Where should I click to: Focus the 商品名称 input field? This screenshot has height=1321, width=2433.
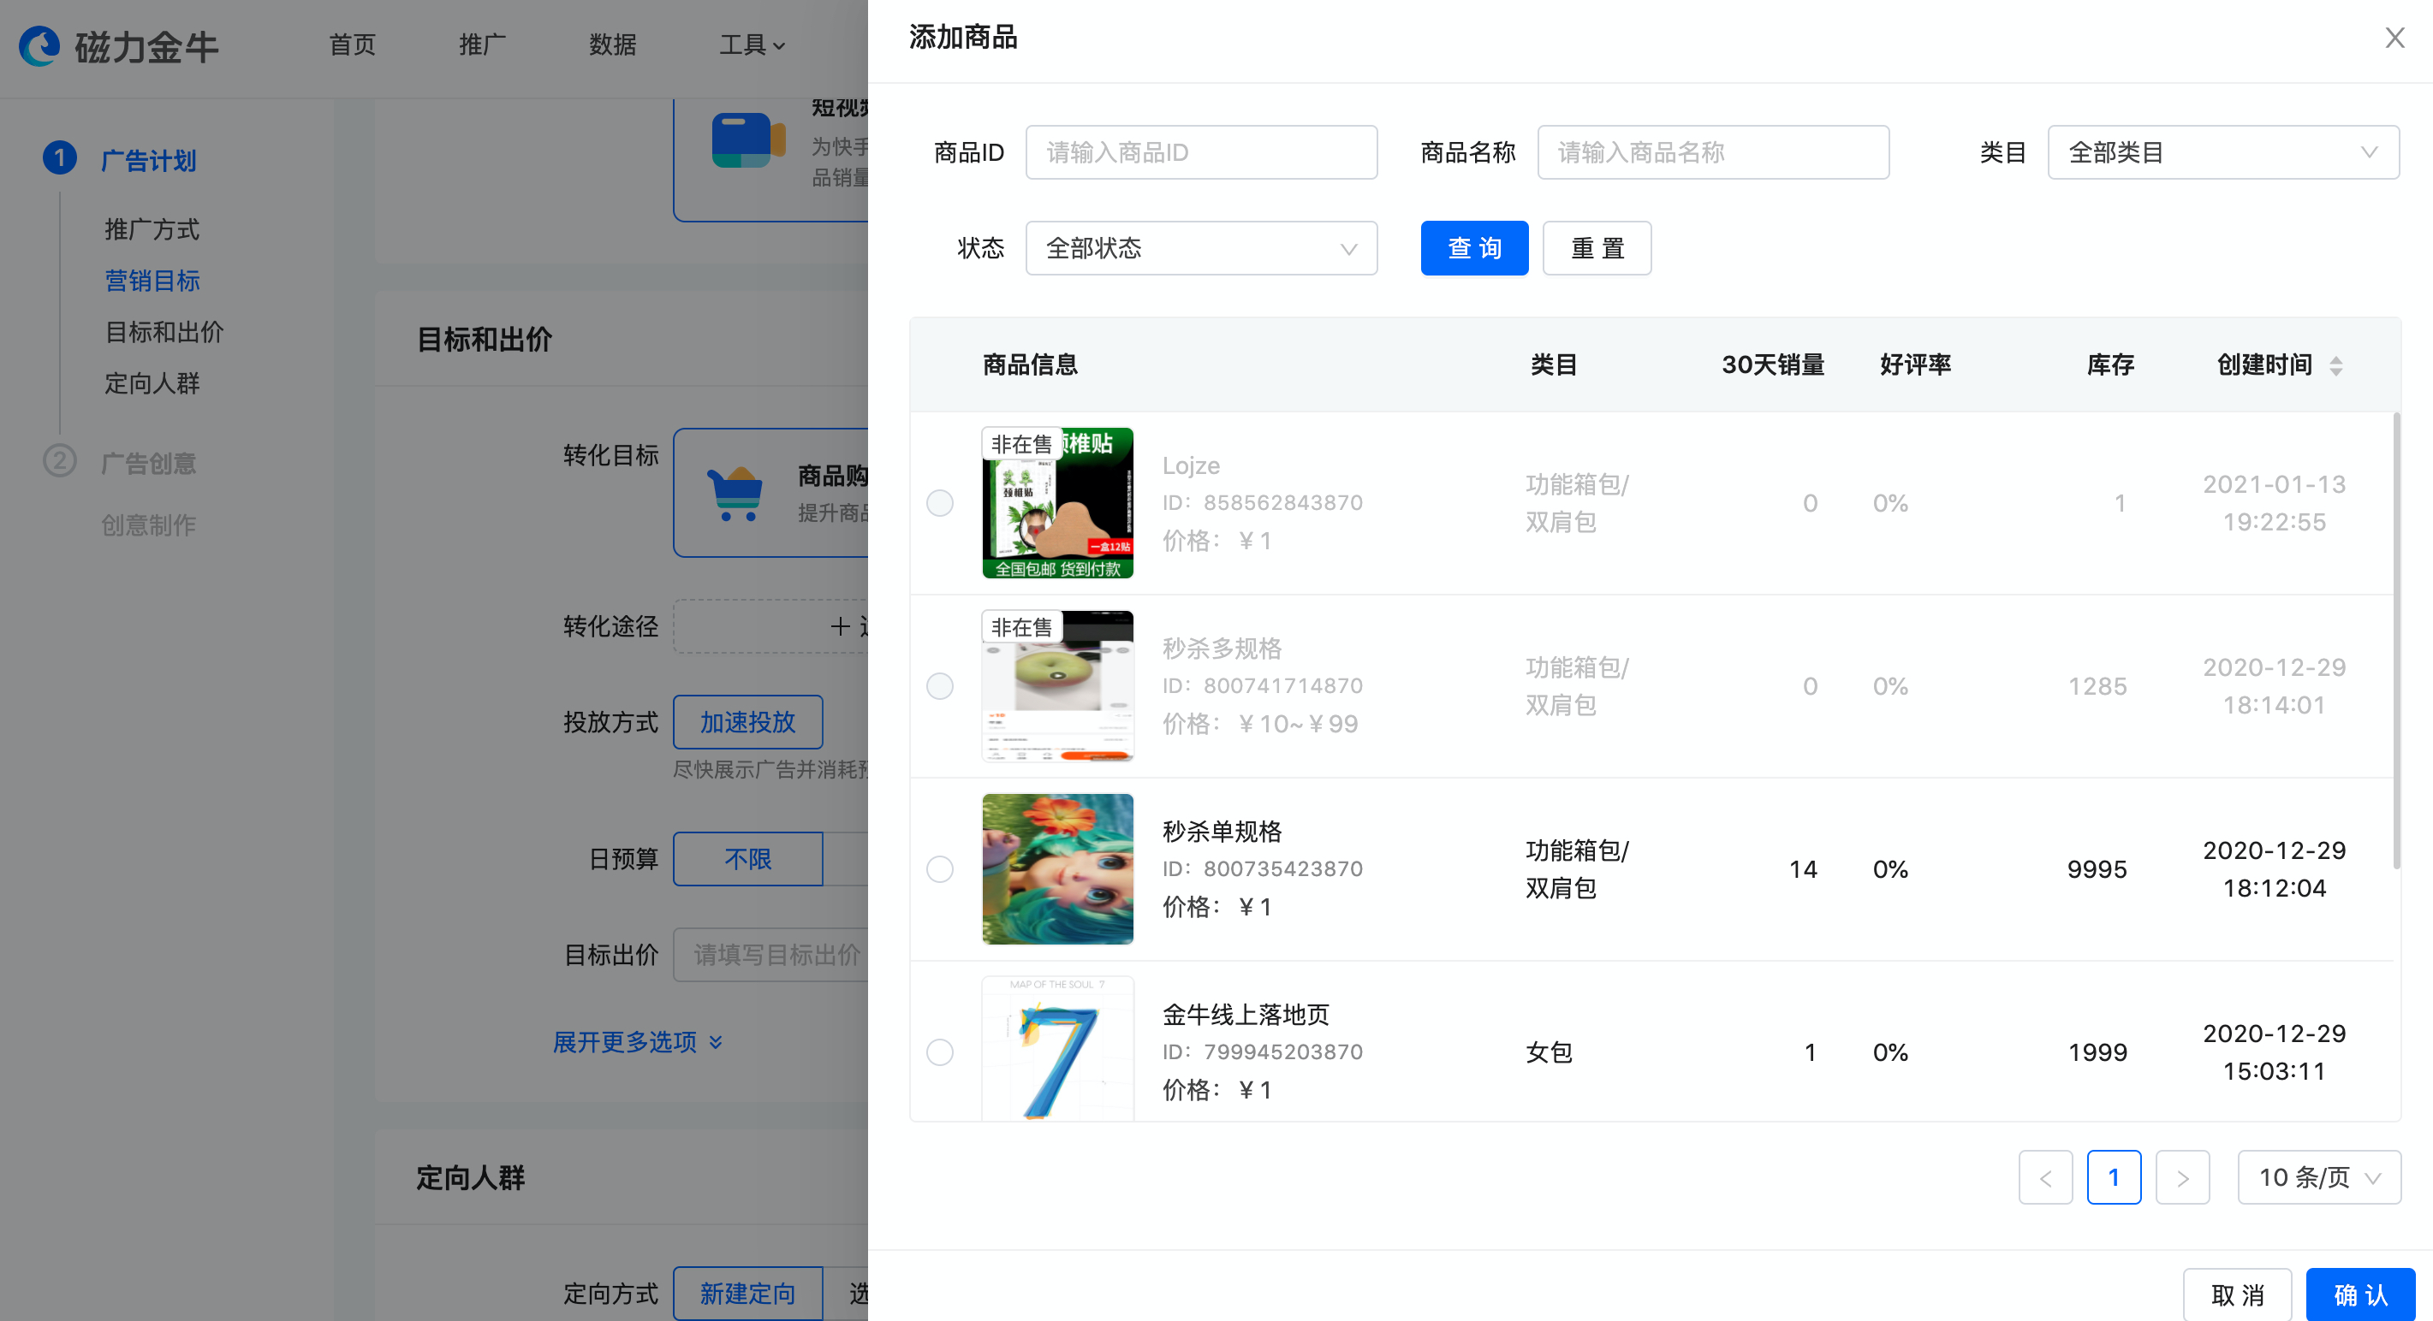pos(1713,152)
